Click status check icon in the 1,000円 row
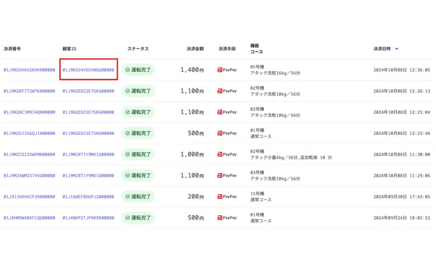This screenshot has height=266, width=436. 128,154
